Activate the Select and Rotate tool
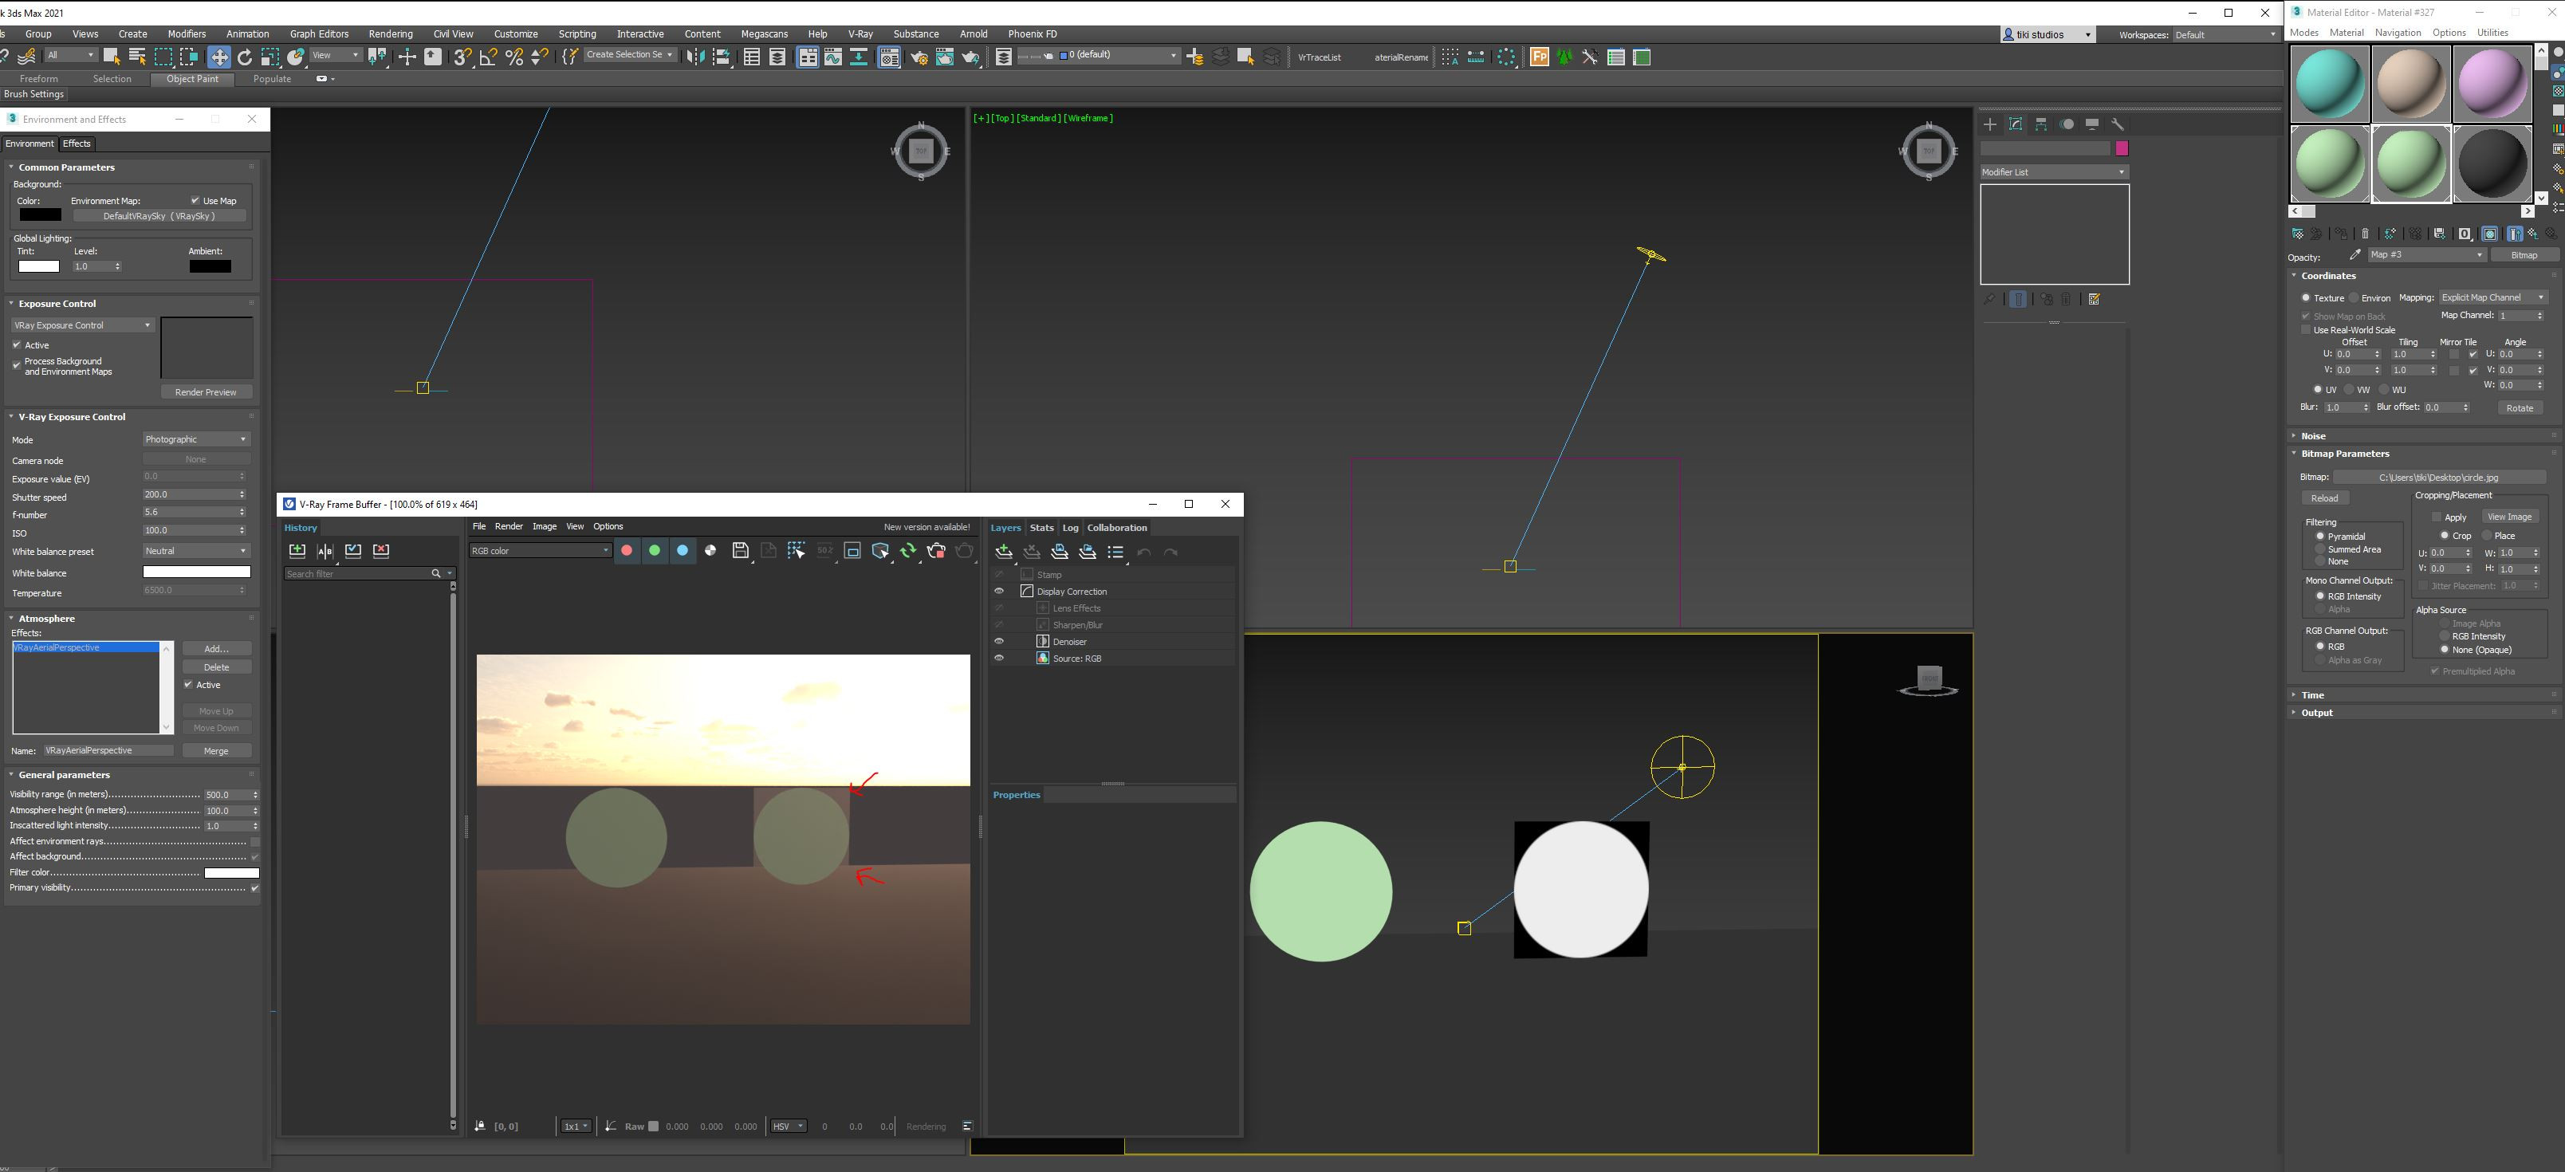Screen dimensions: 2565x1172 [244, 57]
